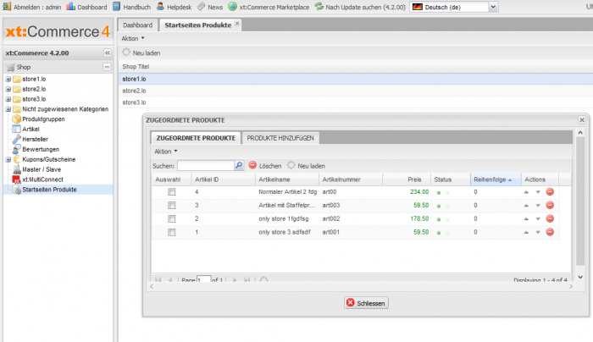Open the Dashboard icon in top bar
This screenshot has height=342, width=593.
pyautogui.click(x=70, y=7)
